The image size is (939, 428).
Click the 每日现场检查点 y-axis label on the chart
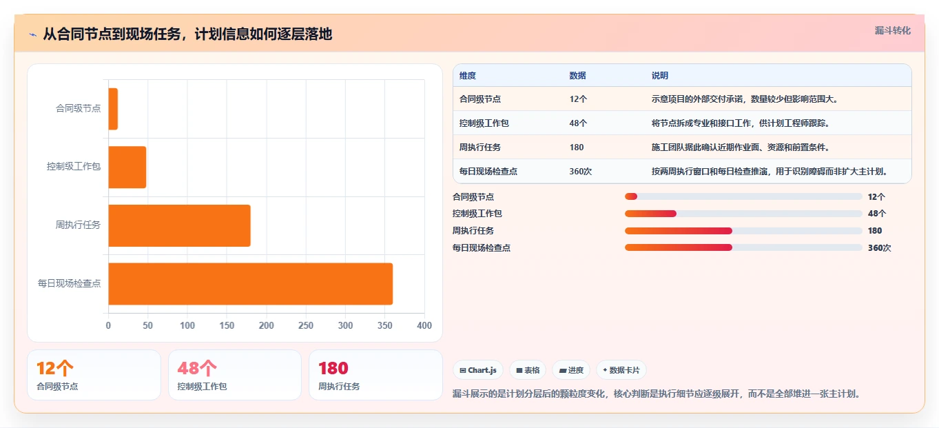pyautogui.click(x=70, y=283)
